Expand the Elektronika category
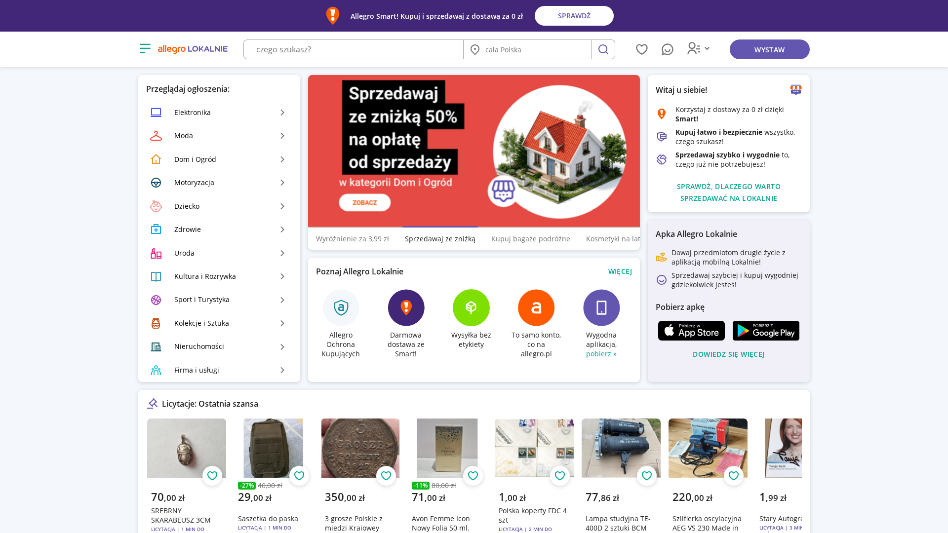Viewport: 948px width, 533px height. click(219, 113)
